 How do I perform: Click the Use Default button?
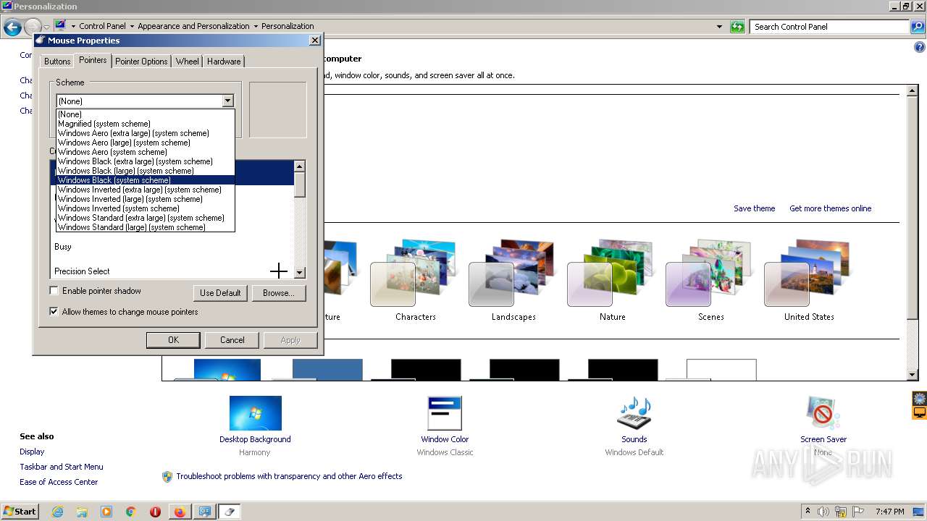[220, 293]
